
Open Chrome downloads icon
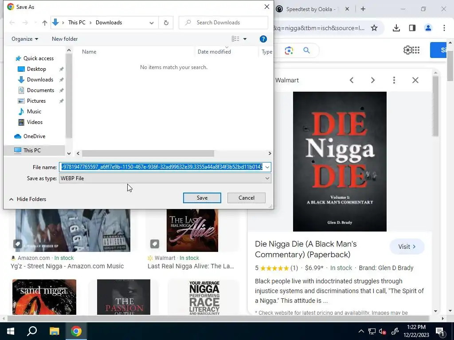pyautogui.click(x=396, y=28)
